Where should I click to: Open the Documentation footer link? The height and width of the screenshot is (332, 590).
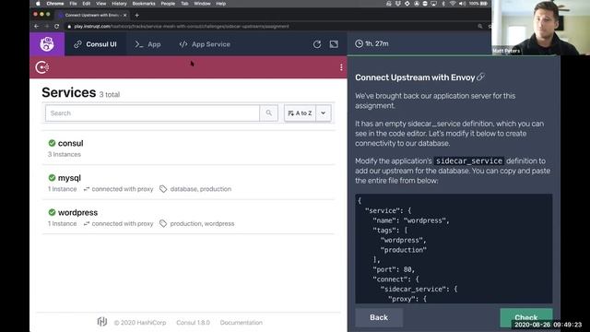[x=242, y=323]
